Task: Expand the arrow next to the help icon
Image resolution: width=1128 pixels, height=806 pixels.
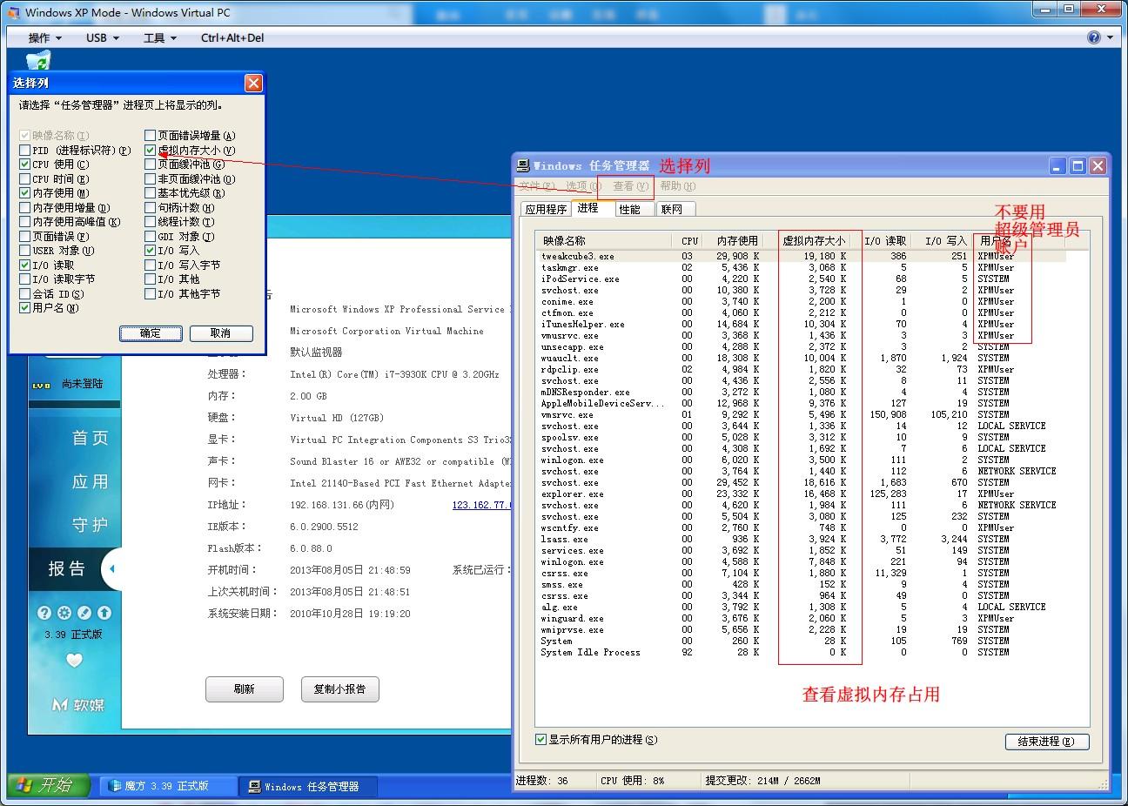Action: [x=1111, y=37]
